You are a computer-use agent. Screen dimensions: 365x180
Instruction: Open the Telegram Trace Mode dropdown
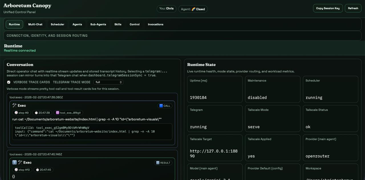point(108,82)
